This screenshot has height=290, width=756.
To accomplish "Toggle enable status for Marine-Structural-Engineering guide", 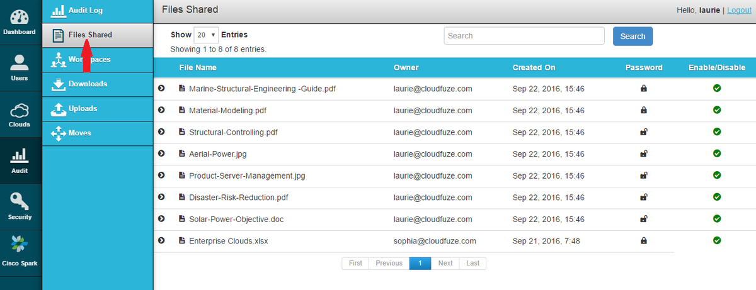I will point(717,88).
